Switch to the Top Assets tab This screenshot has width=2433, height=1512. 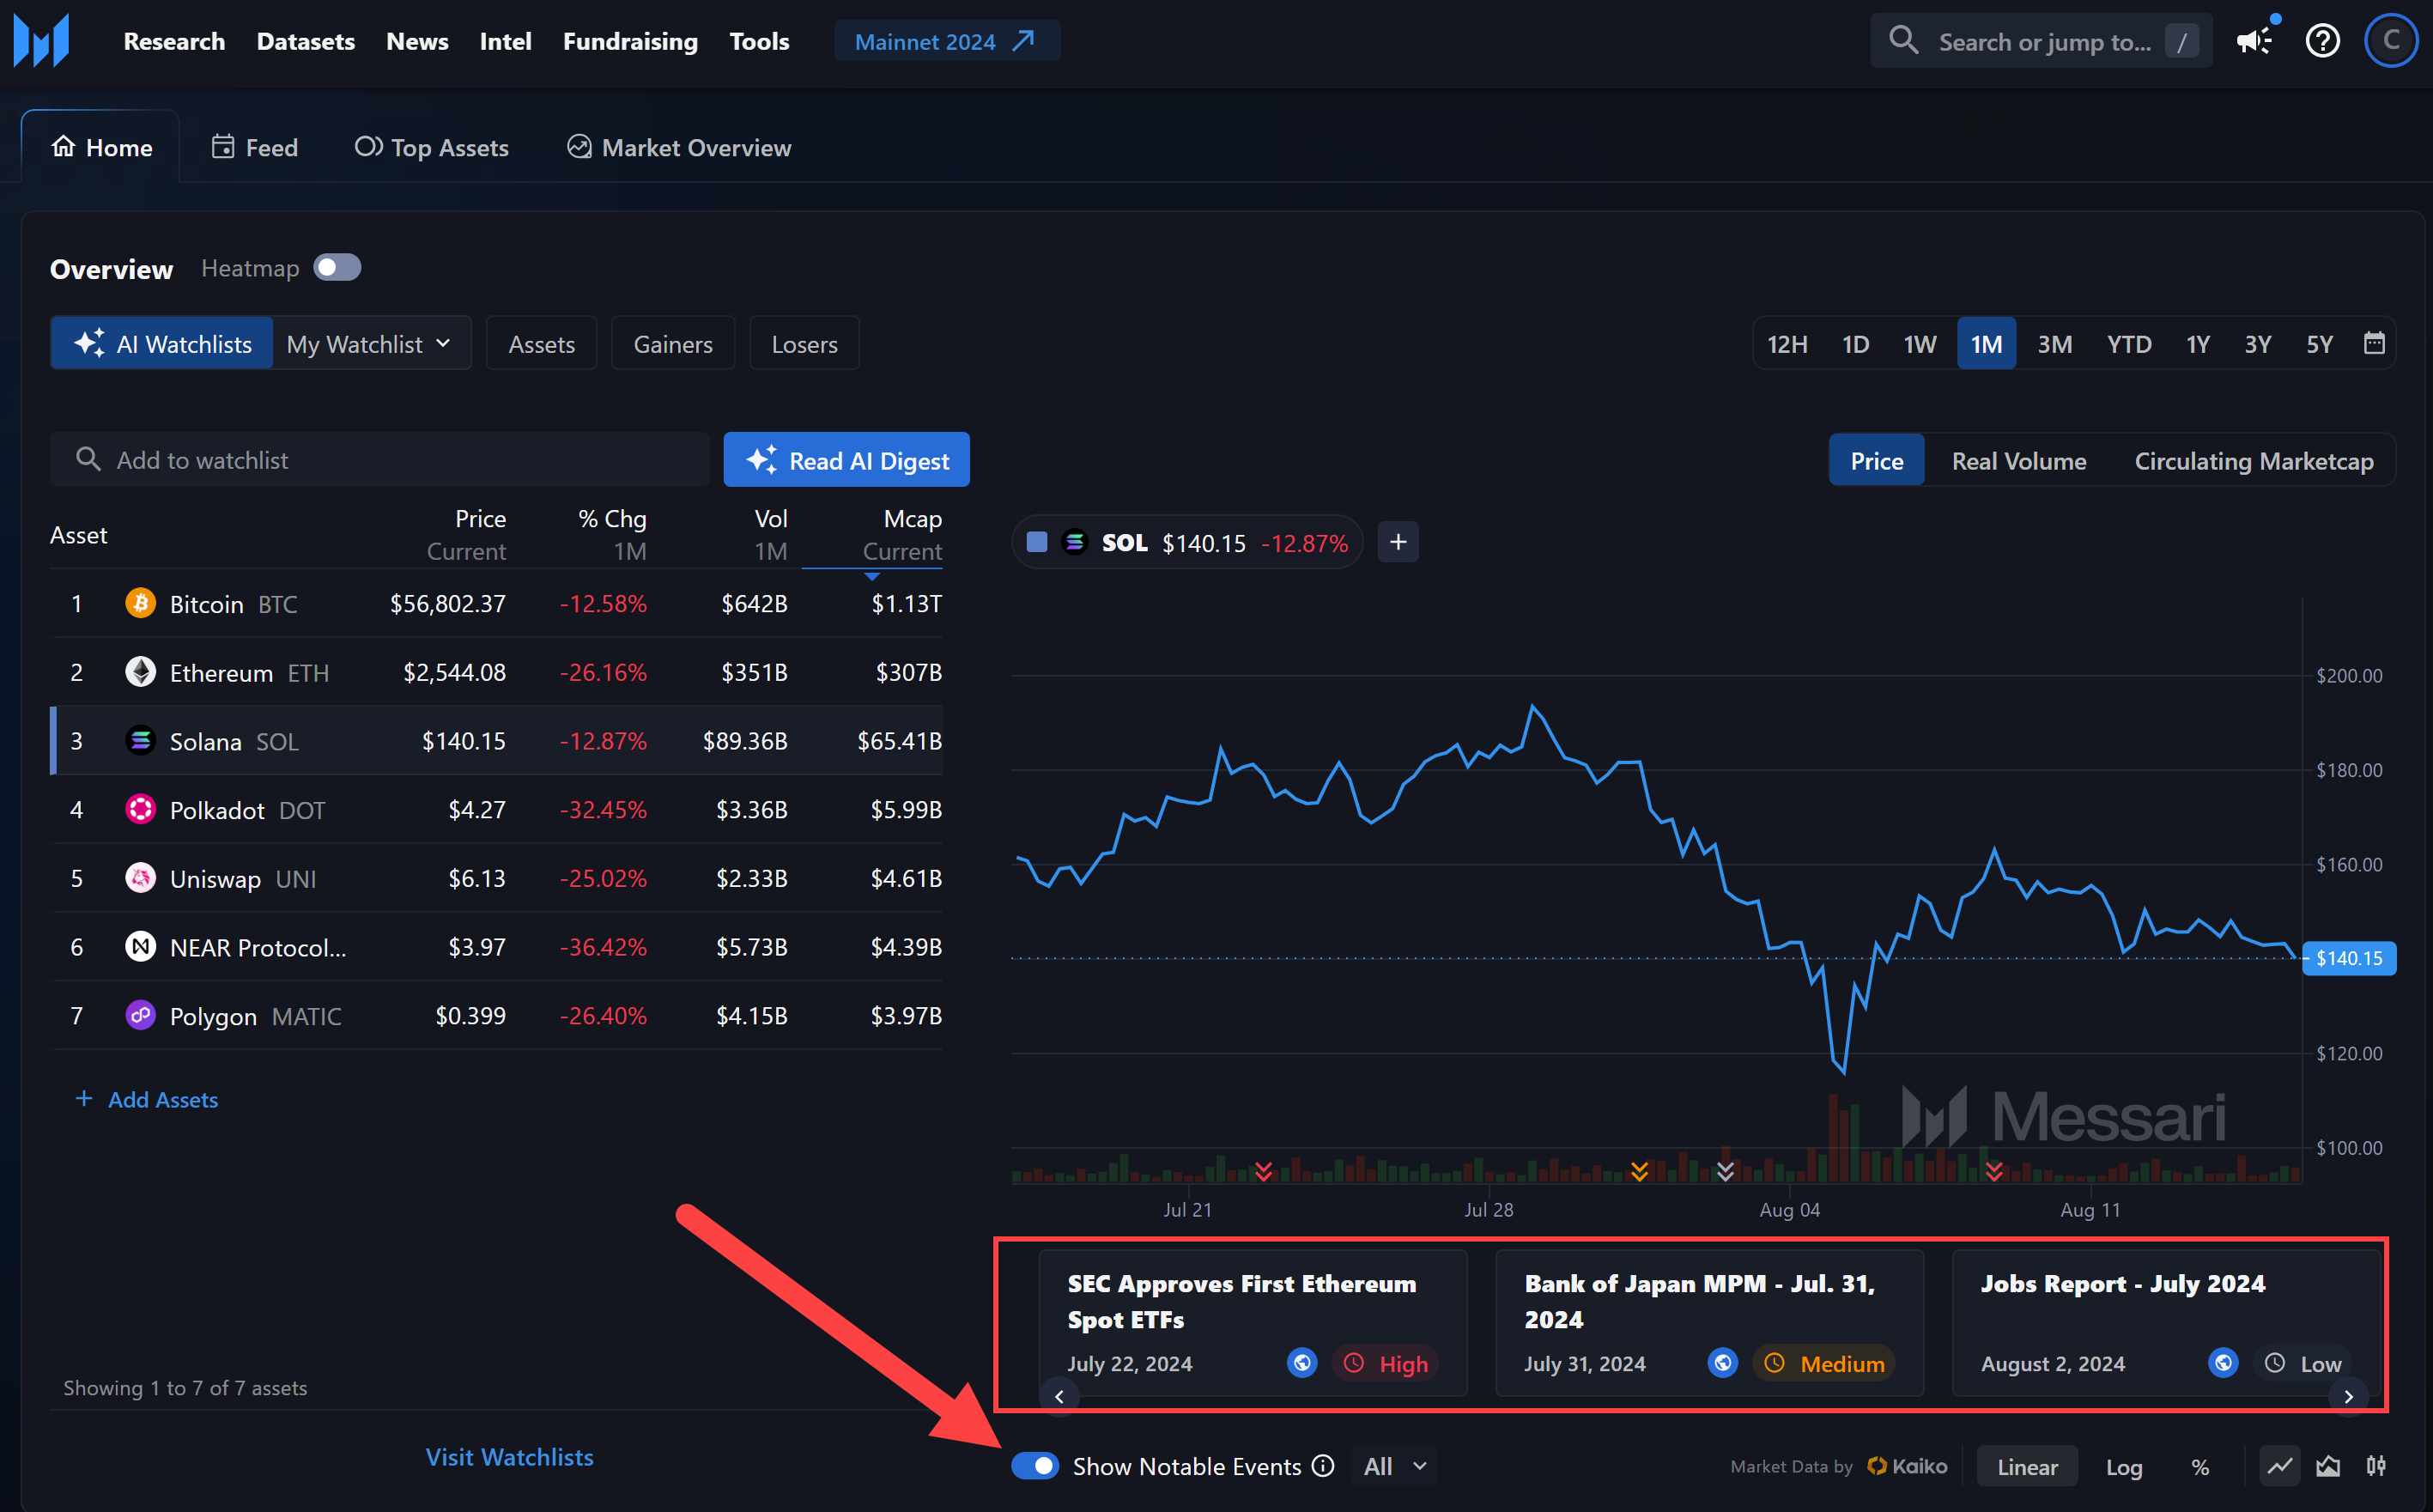[x=432, y=147]
